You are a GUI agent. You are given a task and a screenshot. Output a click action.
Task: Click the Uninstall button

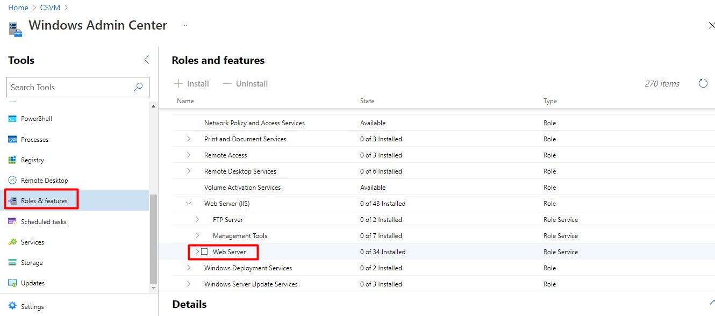tap(245, 83)
